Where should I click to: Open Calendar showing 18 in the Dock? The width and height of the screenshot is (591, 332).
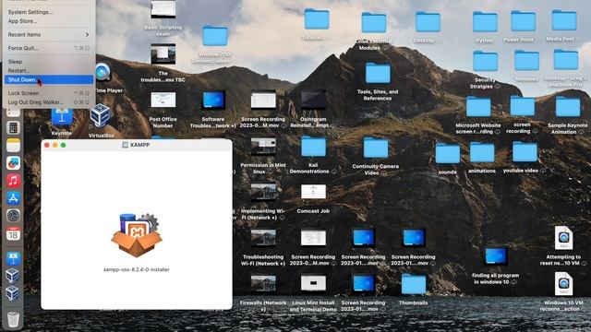pyautogui.click(x=13, y=234)
